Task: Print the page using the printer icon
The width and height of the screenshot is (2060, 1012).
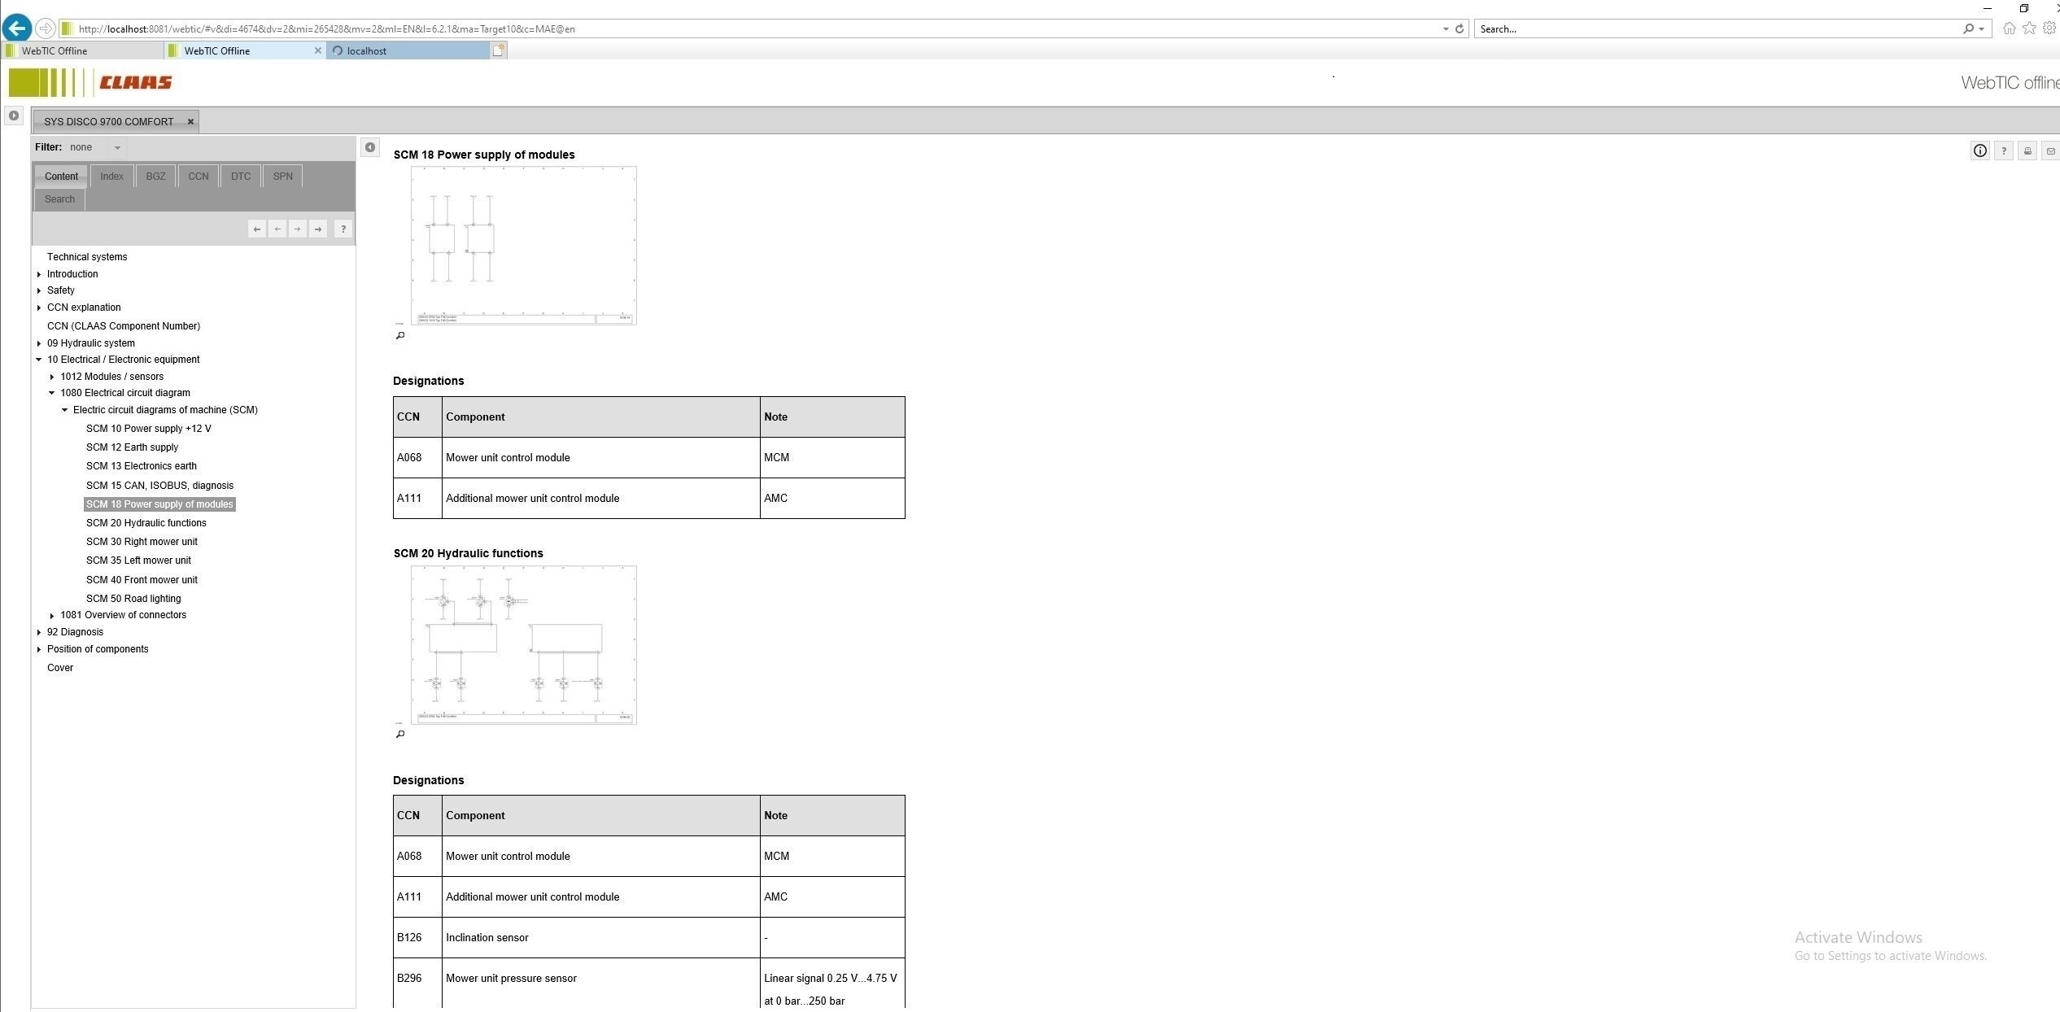Action: (x=2027, y=150)
